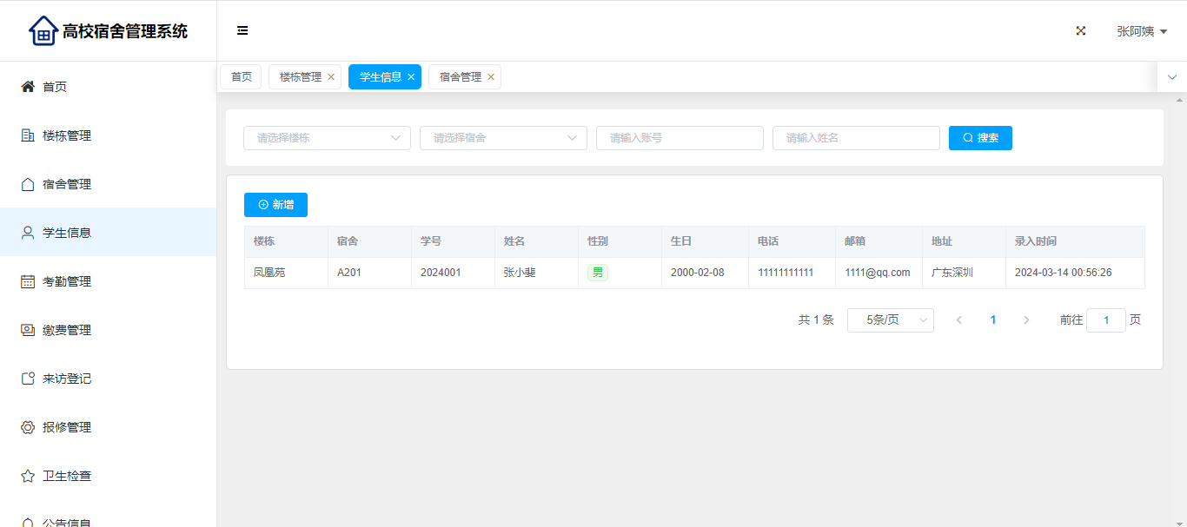Image resolution: width=1187 pixels, height=527 pixels.
Task: Open the 张阿姨 user menu
Action: 1141,31
